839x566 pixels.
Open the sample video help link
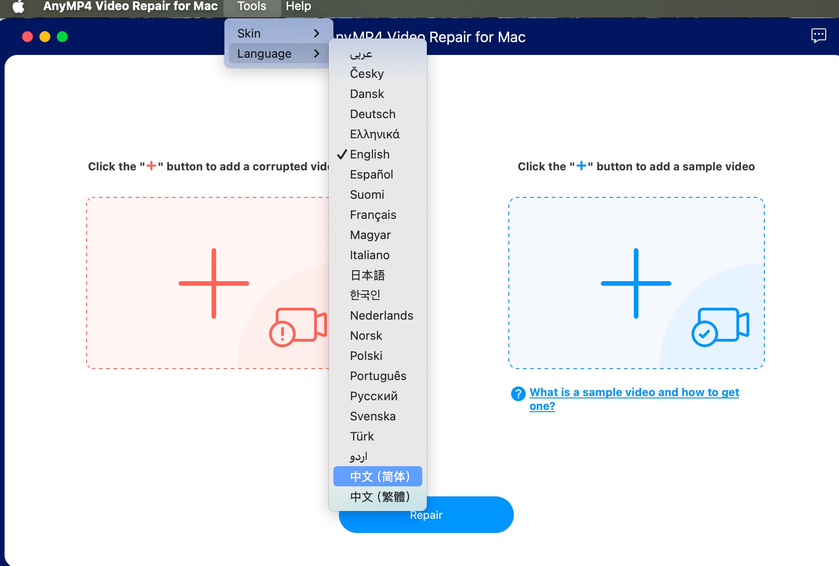tap(634, 393)
